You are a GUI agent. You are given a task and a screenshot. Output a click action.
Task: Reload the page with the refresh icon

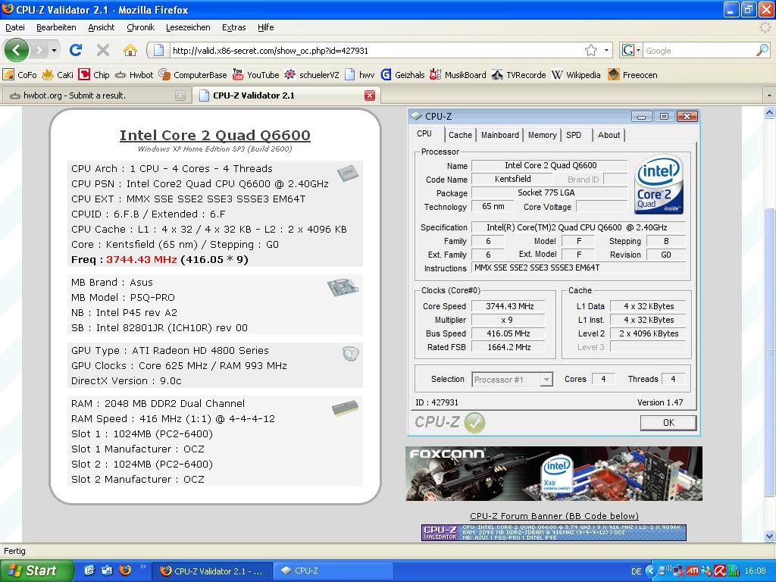click(x=76, y=50)
